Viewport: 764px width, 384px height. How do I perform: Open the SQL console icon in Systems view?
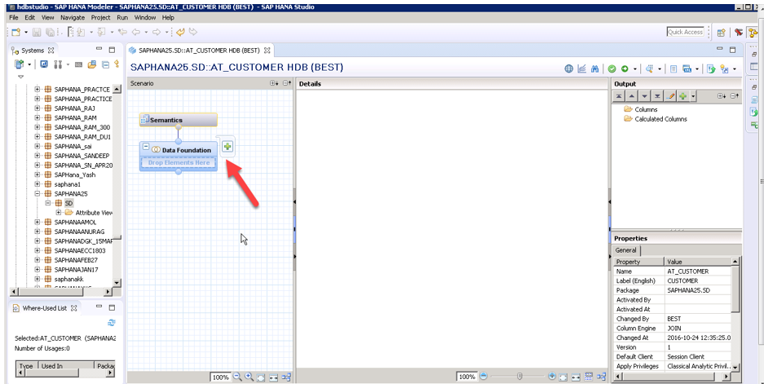click(x=78, y=64)
